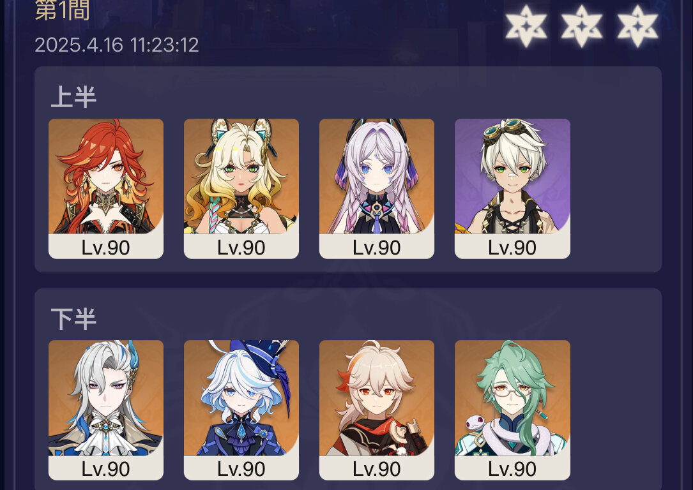Choose the white-haired goggles character card
This screenshot has height=490, width=693.
click(x=512, y=188)
